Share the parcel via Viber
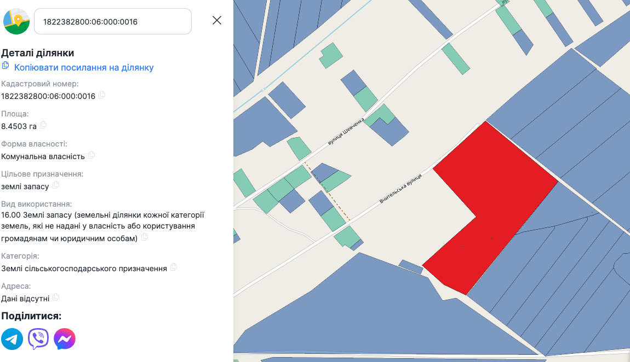 [38, 339]
